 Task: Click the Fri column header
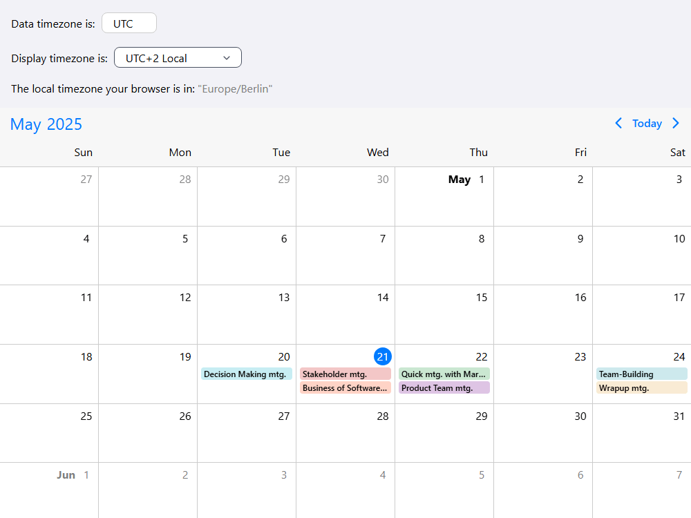point(581,153)
